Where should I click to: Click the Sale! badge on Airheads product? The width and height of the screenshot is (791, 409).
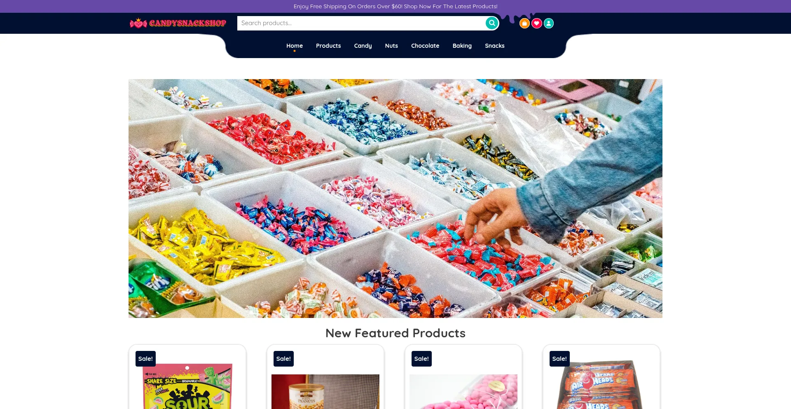[559, 359]
